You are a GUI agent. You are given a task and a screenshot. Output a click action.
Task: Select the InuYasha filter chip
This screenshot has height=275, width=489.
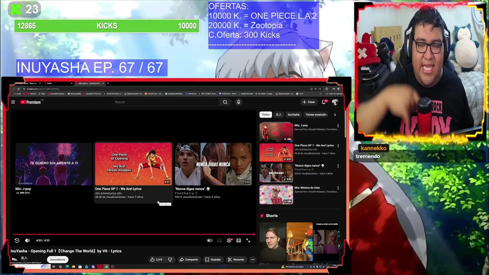click(x=293, y=115)
